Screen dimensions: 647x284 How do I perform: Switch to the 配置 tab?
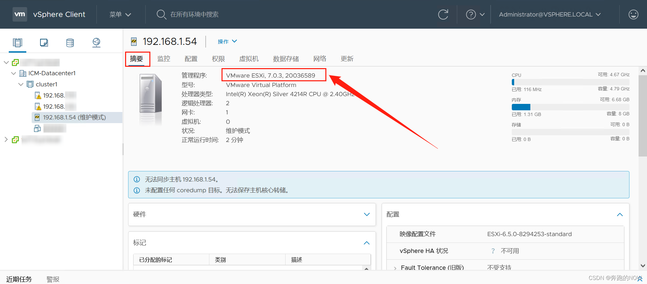pyautogui.click(x=191, y=59)
